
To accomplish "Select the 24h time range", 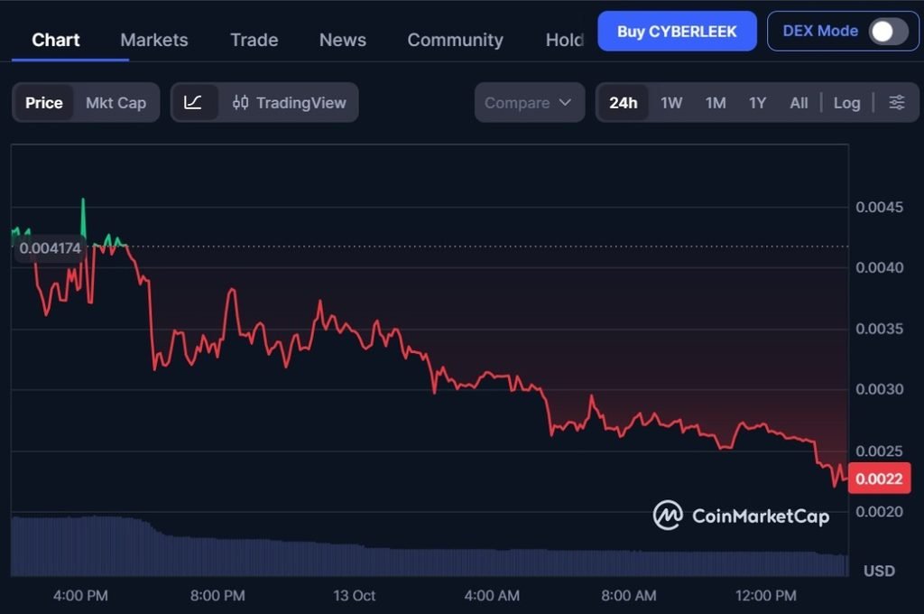I will tap(623, 103).
